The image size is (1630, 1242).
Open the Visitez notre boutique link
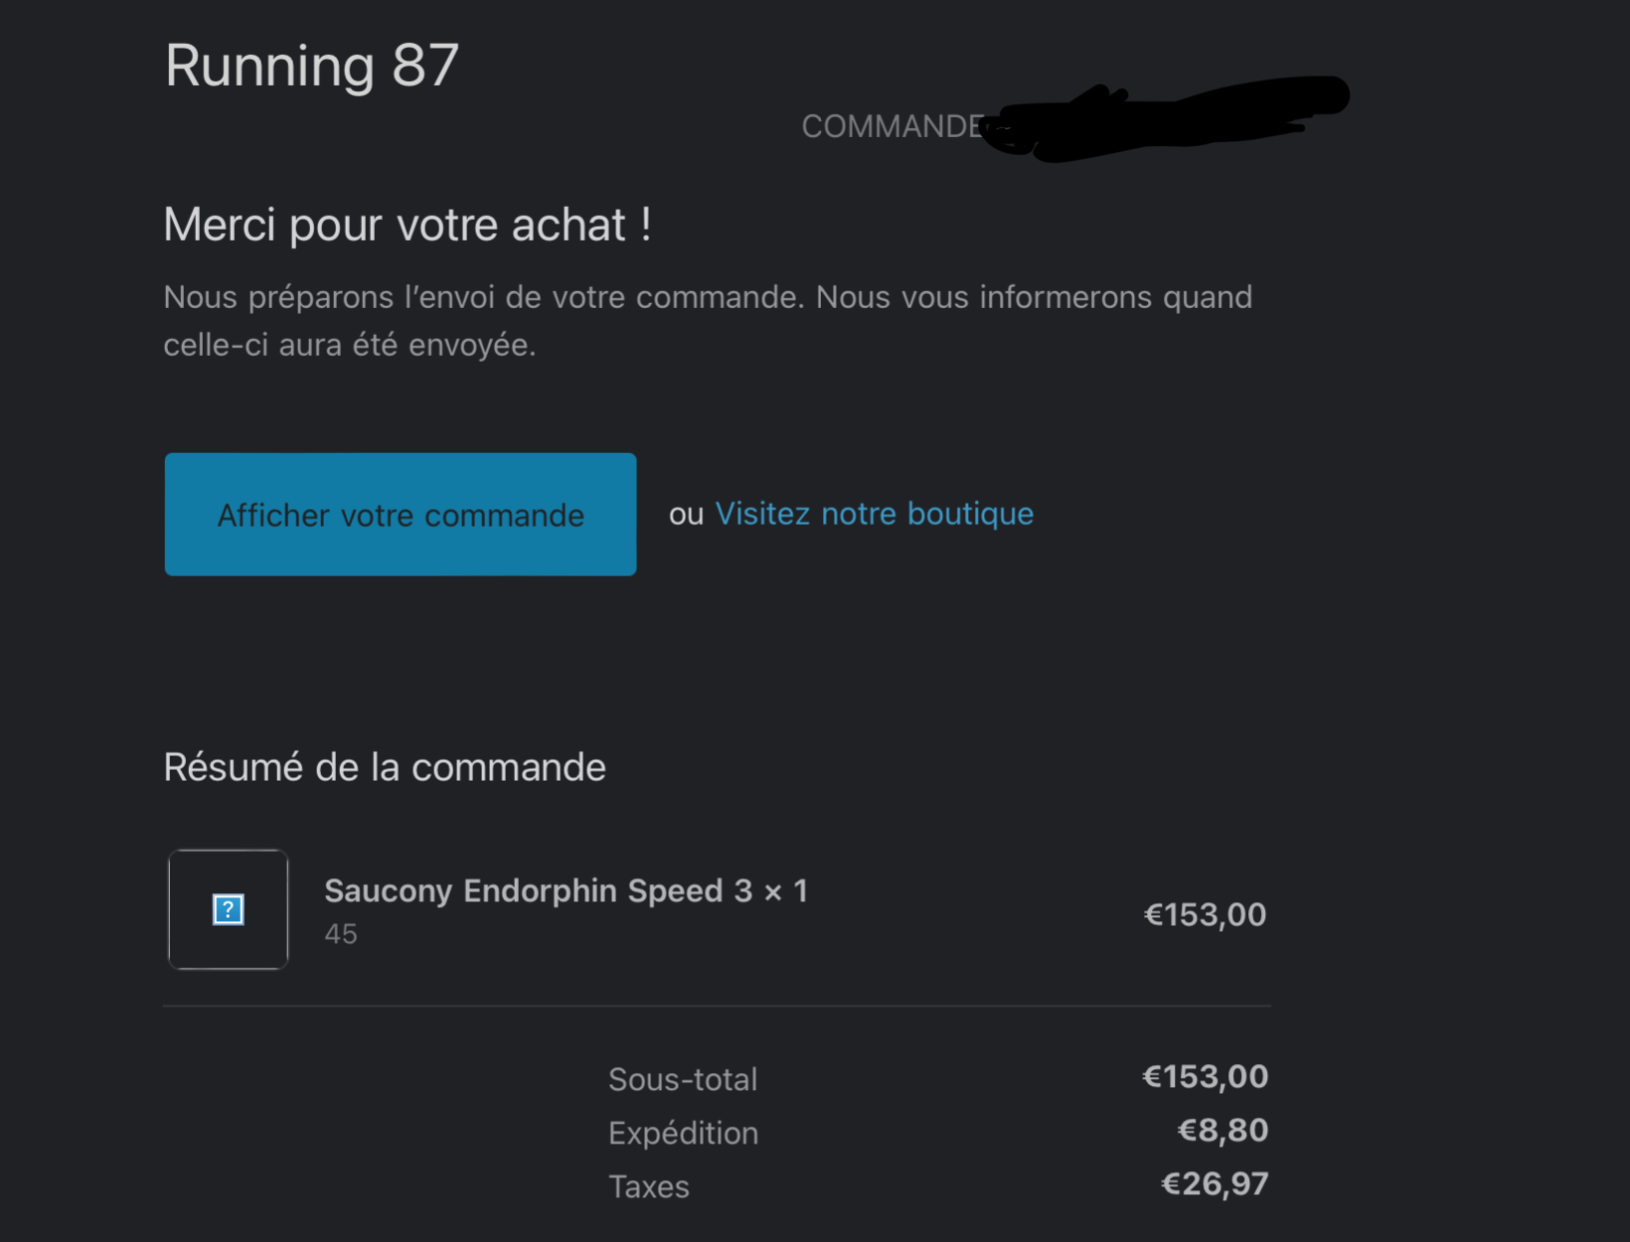[x=874, y=514]
